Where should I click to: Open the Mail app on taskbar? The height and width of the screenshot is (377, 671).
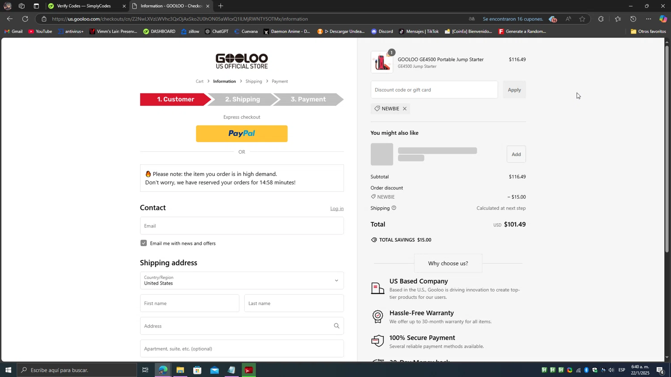[215, 370]
